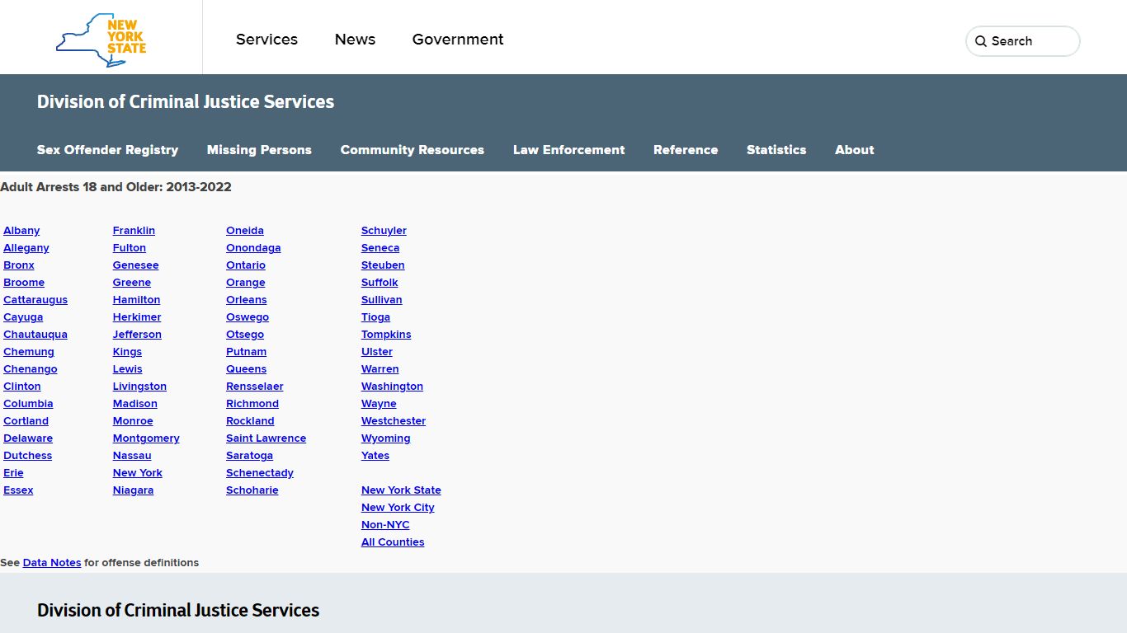Focus the Search input field
The width and height of the screenshot is (1127, 633).
1023,41
